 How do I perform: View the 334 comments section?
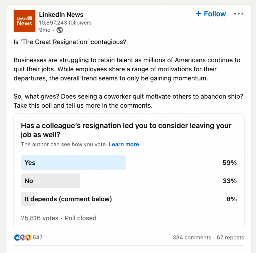click(x=192, y=237)
